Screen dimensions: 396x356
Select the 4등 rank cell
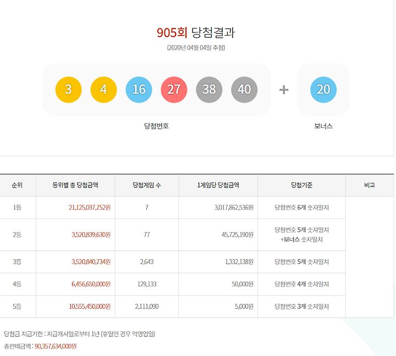17,284
